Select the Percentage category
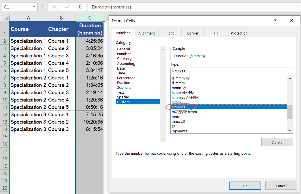Screen dimensions: 301x194 [126, 78]
